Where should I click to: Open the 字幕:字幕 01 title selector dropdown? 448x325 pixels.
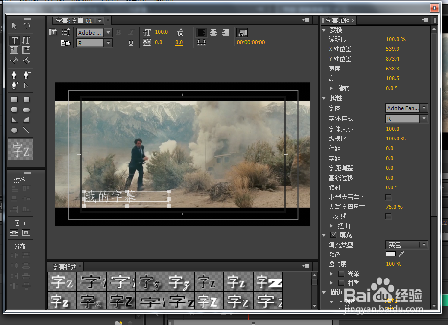click(x=100, y=21)
